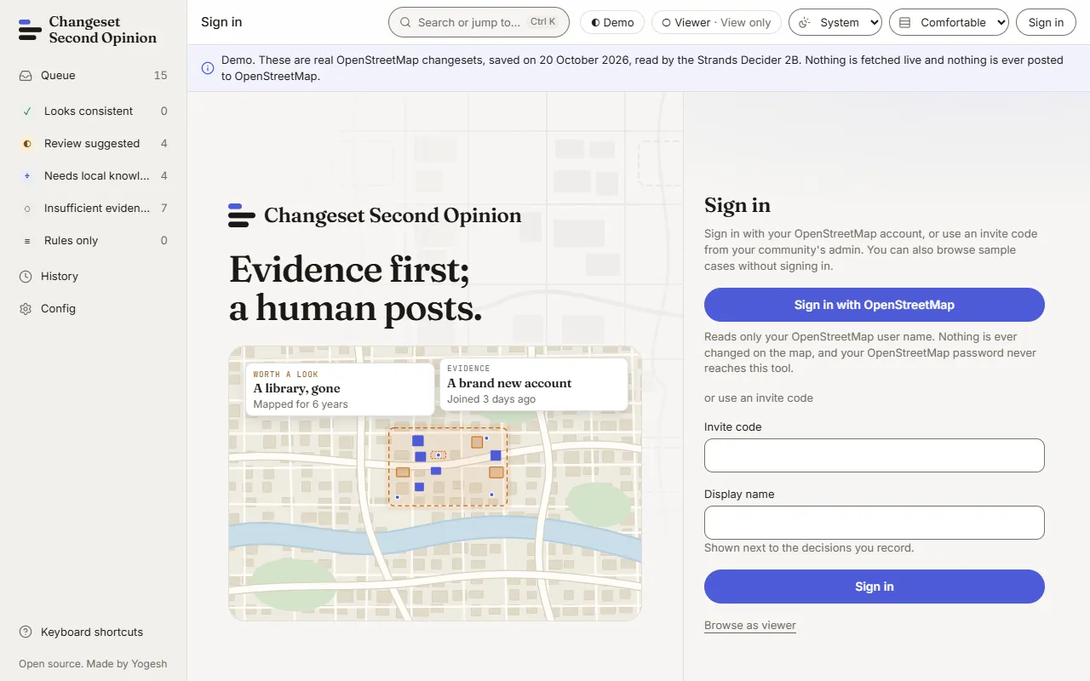
Task: Click the Queue count 15
Action: pos(160,76)
